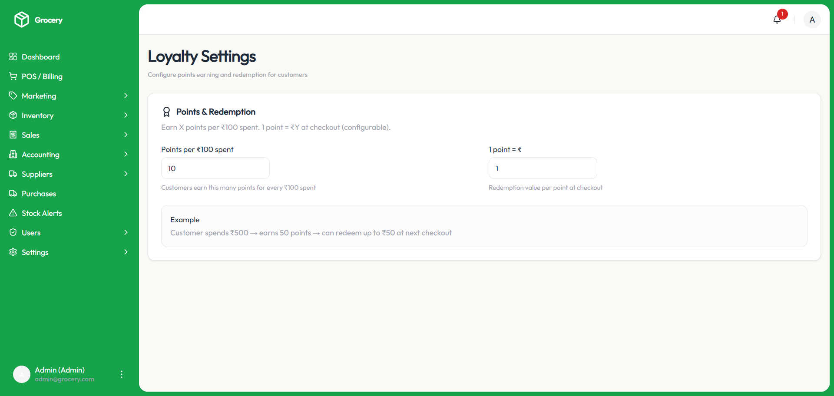Click the POS / Billing cart icon
The image size is (834, 396).
coord(13,76)
